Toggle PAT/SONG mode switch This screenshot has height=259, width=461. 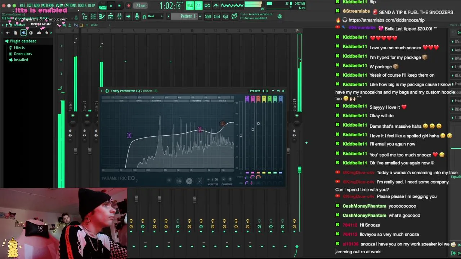tap(102, 5)
